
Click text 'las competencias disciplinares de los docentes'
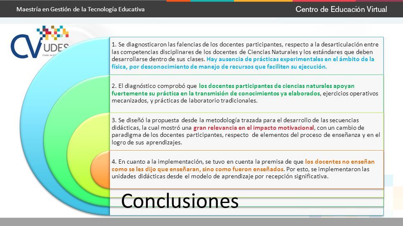click(x=175, y=52)
